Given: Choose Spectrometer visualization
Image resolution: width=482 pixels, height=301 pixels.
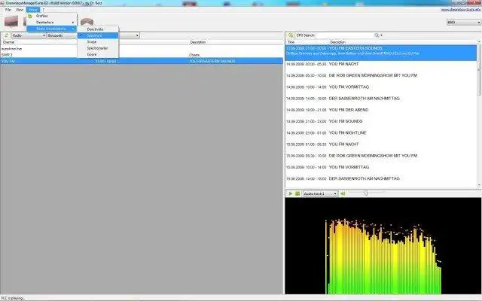Looking at the screenshot, I should point(98,48).
